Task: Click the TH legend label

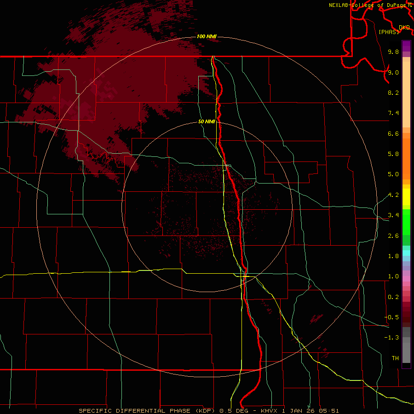Action: point(395,358)
